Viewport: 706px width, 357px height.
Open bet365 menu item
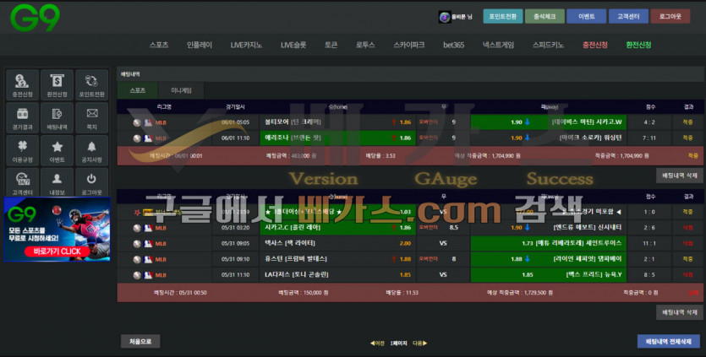[453, 45]
